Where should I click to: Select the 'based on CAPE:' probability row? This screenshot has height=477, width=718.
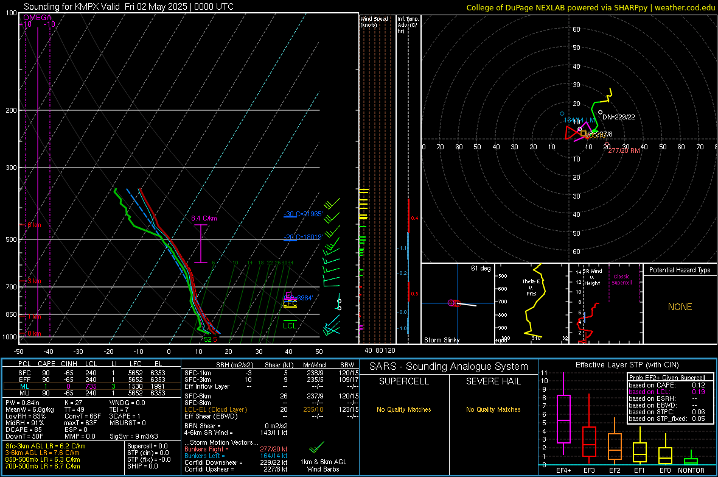click(x=667, y=385)
